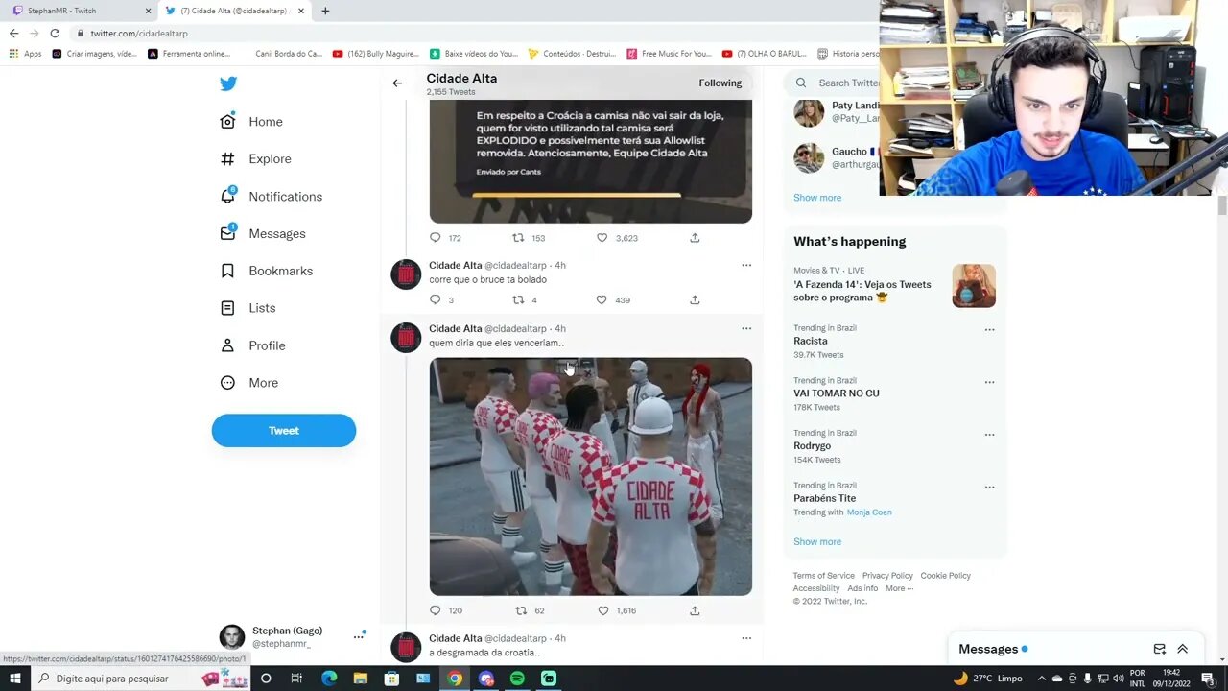
Task: Open options for VAI TOMAR NO CU trend
Action: [x=989, y=382]
